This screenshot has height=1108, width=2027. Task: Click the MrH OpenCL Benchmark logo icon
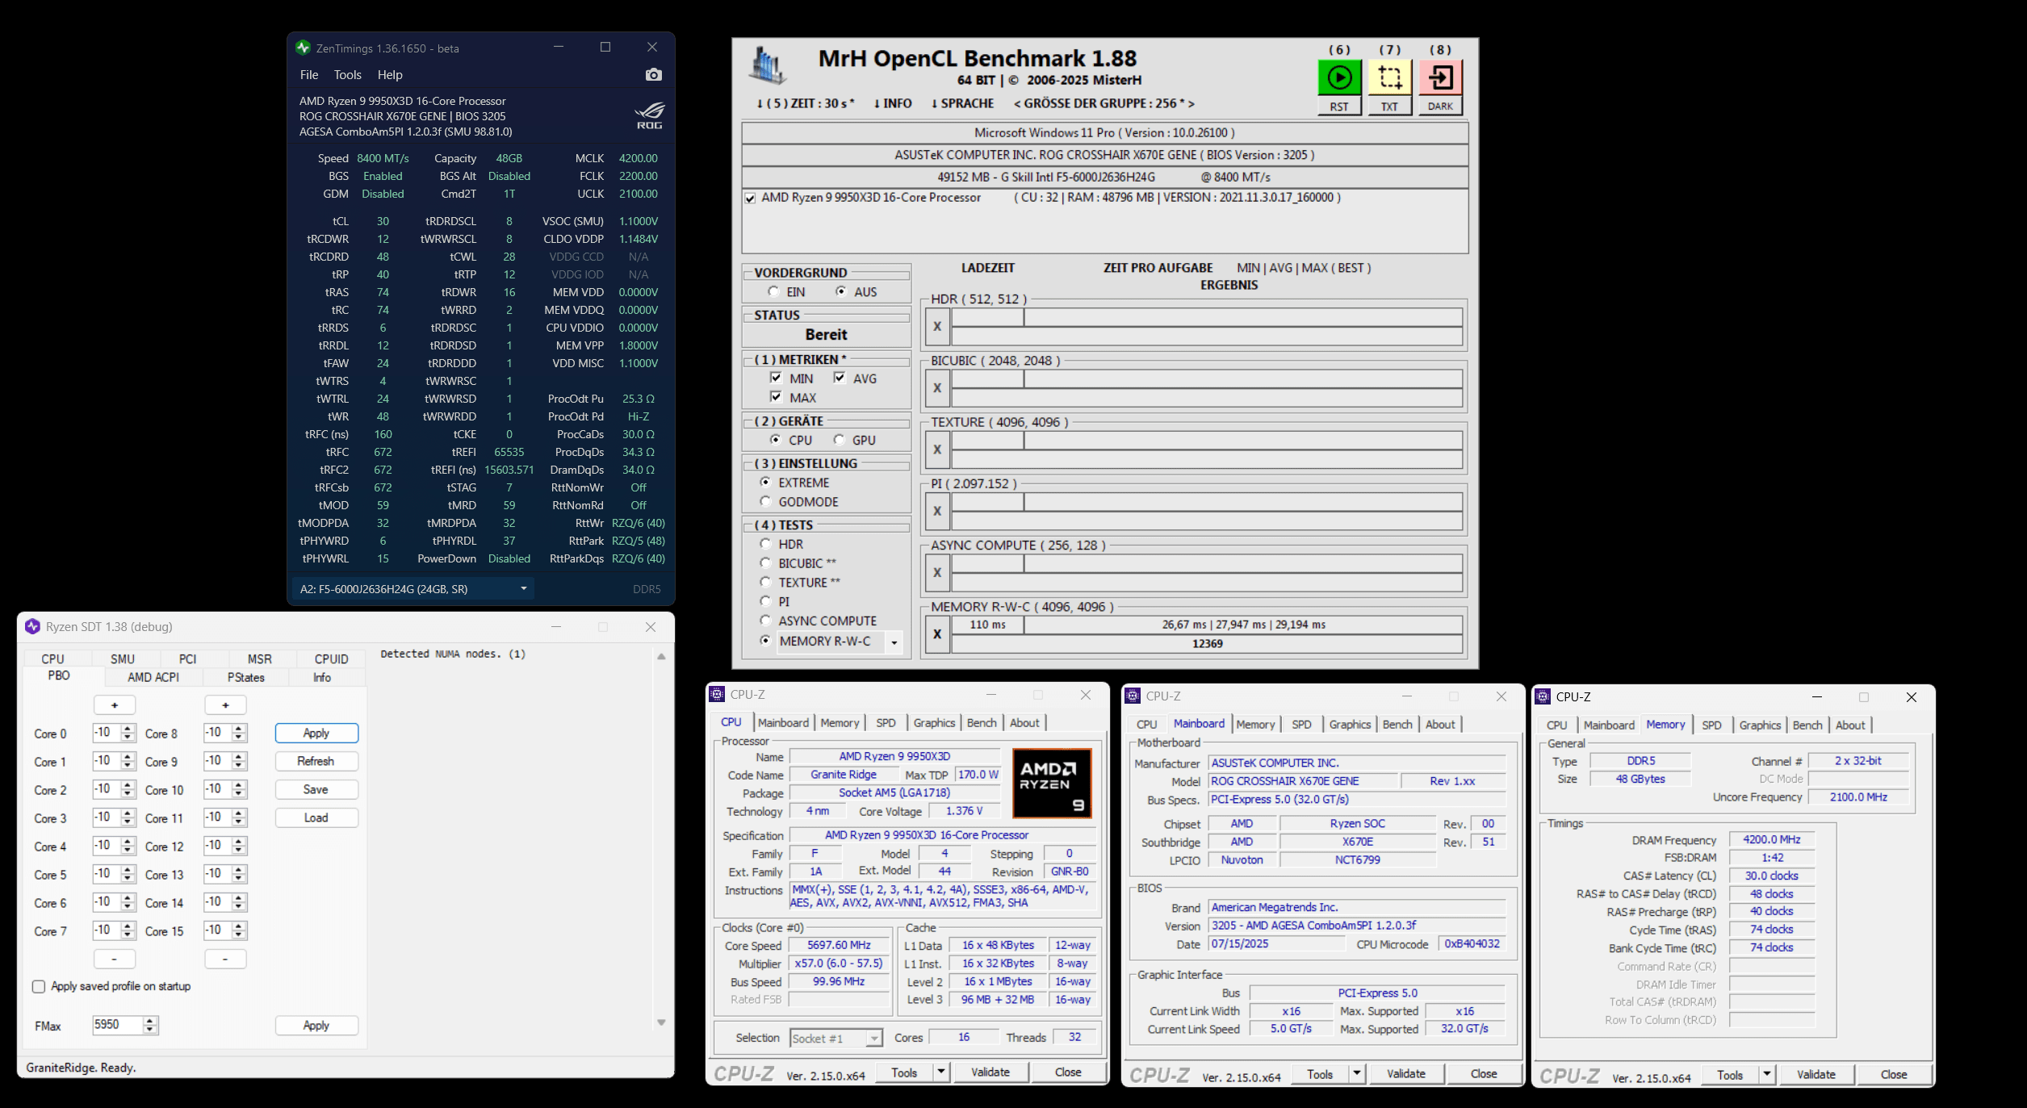[766, 66]
